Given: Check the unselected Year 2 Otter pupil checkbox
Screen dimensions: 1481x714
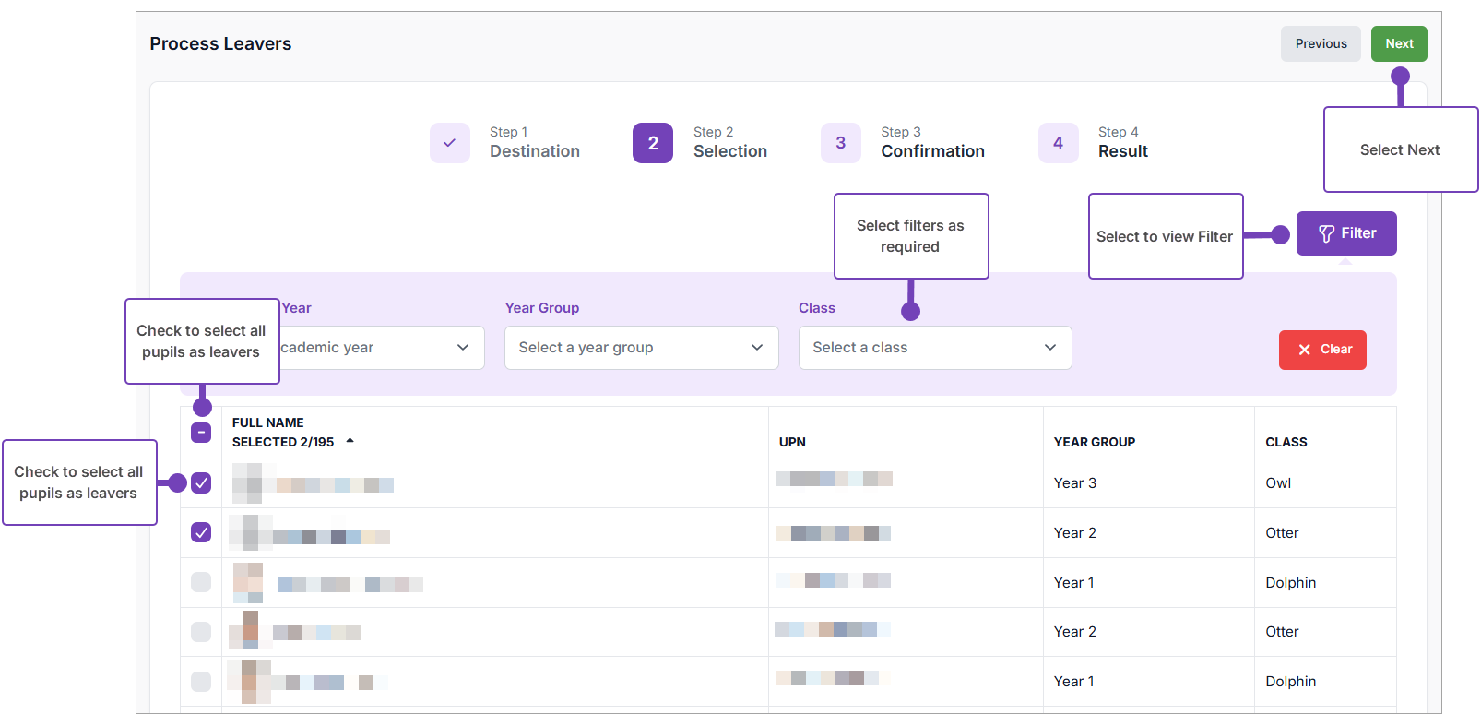Looking at the screenshot, I should click(x=201, y=632).
